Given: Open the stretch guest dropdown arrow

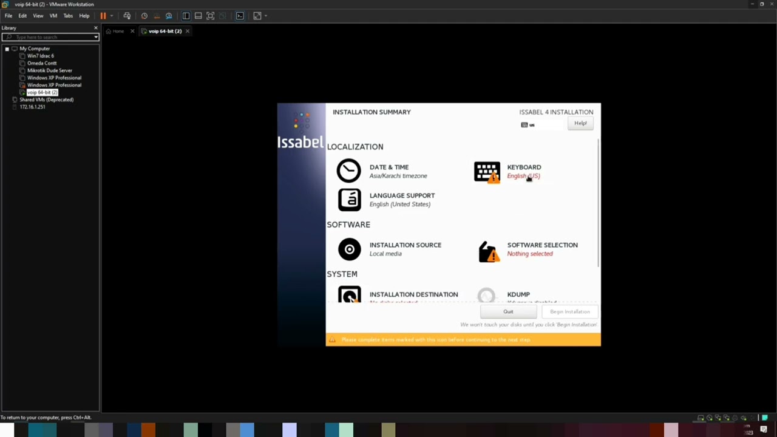Looking at the screenshot, I should [265, 16].
